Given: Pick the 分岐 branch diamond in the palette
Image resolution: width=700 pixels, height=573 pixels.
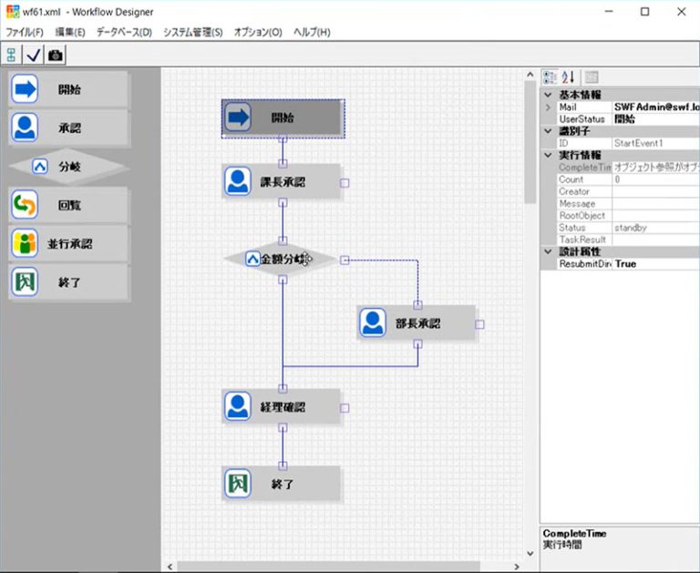Looking at the screenshot, I should point(68,167).
